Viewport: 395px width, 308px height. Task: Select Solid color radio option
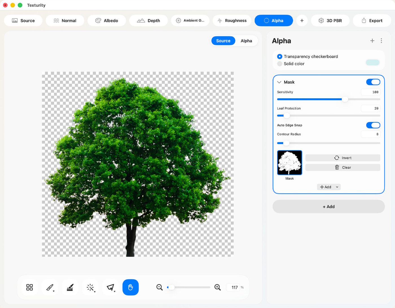click(280, 64)
